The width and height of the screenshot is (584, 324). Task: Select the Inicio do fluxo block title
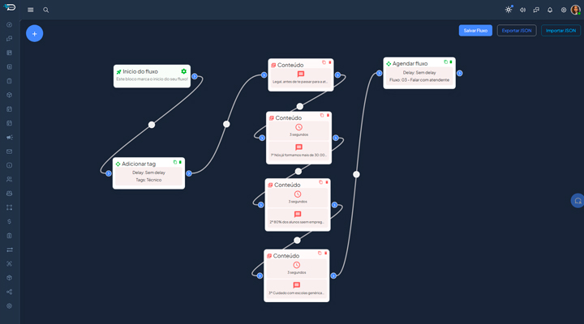140,71
